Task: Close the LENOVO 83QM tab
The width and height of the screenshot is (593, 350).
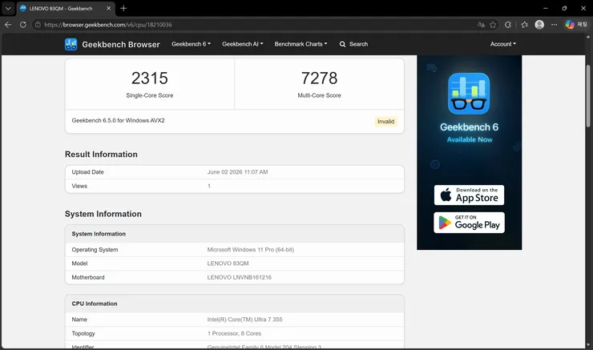Action: pyautogui.click(x=108, y=8)
